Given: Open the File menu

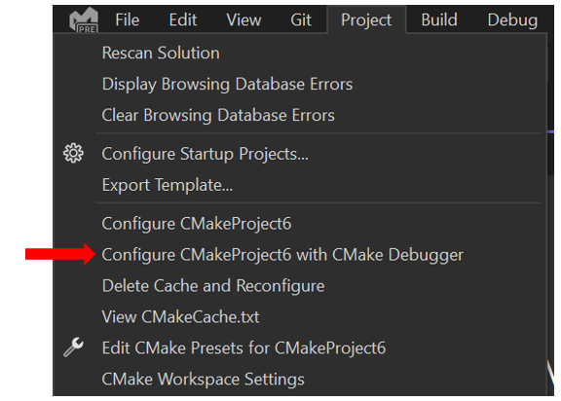Looking at the screenshot, I should click(127, 20).
